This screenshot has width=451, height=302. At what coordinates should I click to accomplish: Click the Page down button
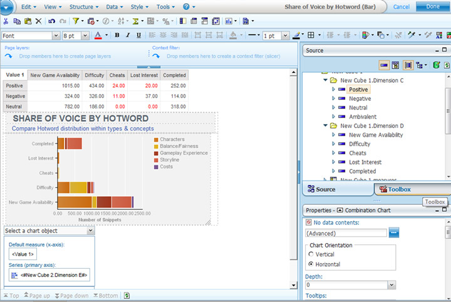(x=71, y=295)
